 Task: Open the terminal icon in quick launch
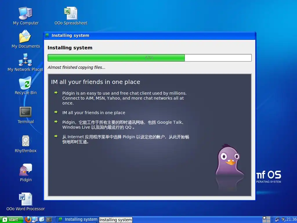[x=49, y=220]
